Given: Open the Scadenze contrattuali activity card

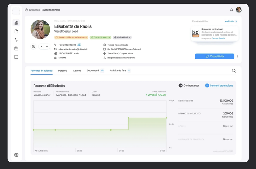Looking at the screenshot, I should pyautogui.click(x=214, y=34).
